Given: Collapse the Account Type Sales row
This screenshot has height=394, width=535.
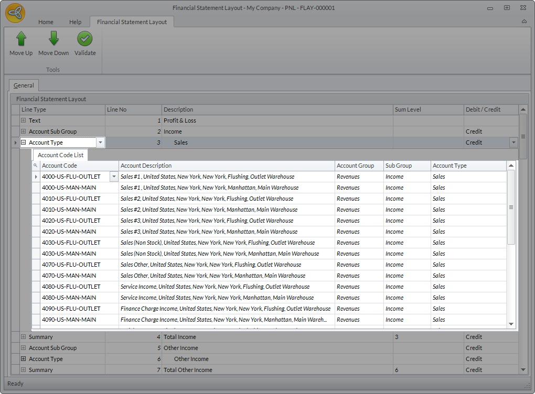Looking at the screenshot, I should click(x=23, y=143).
